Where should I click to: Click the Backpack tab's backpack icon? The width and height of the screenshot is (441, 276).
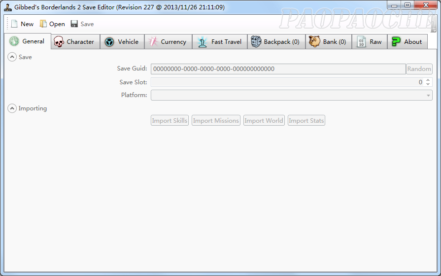(x=256, y=41)
